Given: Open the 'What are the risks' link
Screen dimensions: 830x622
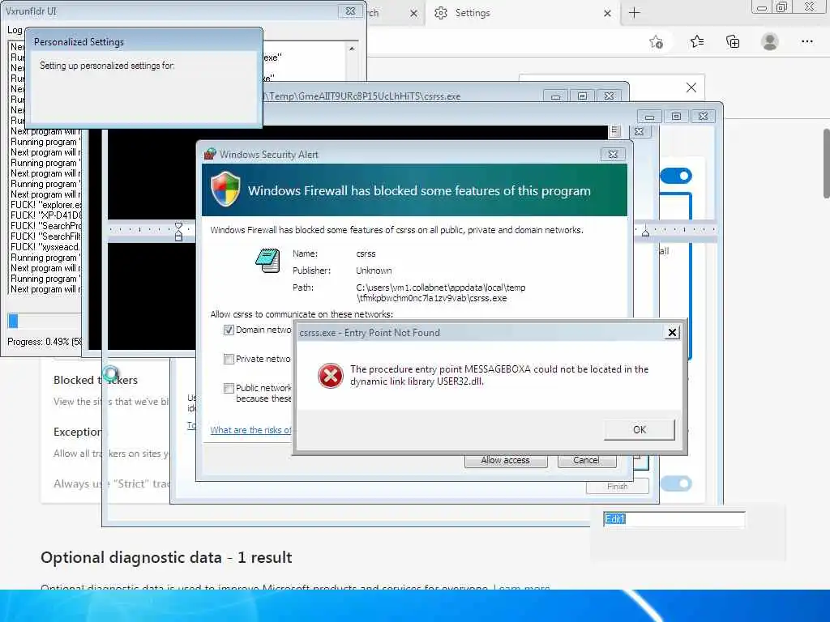Looking at the screenshot, I should (x=251, y=430).
